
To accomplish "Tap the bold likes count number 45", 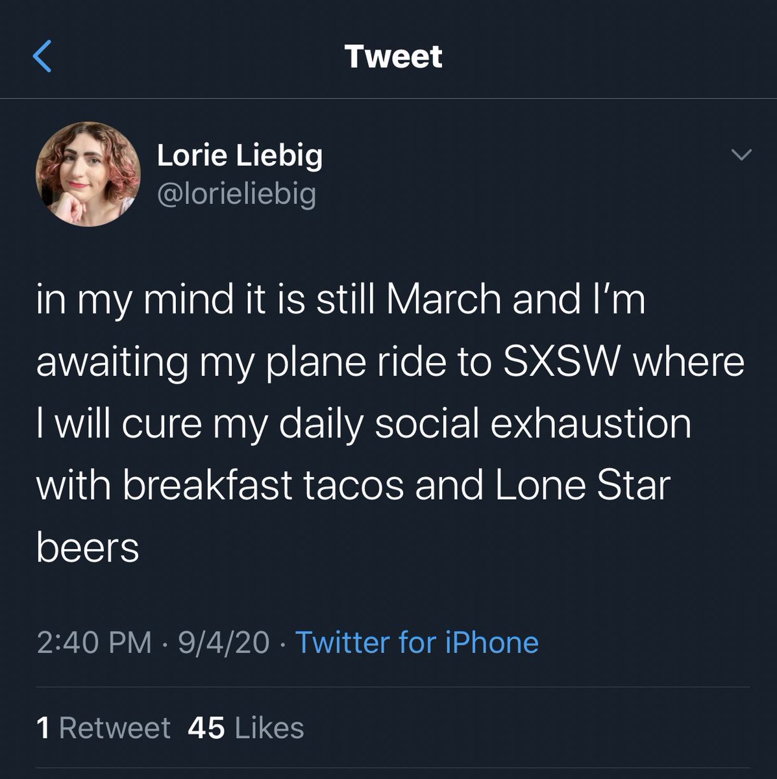I will [x=206, y=728].
